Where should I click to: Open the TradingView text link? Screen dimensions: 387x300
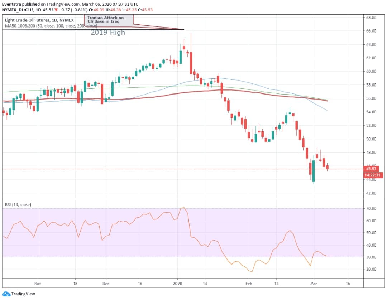click(x=23, y=294)
